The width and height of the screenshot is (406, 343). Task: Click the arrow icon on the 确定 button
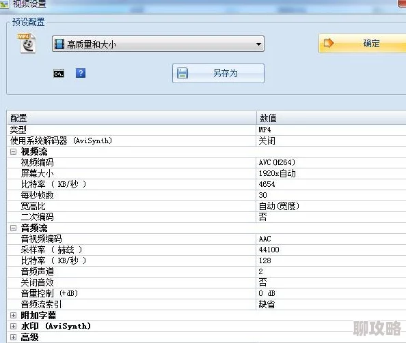[x=328, y=43]
